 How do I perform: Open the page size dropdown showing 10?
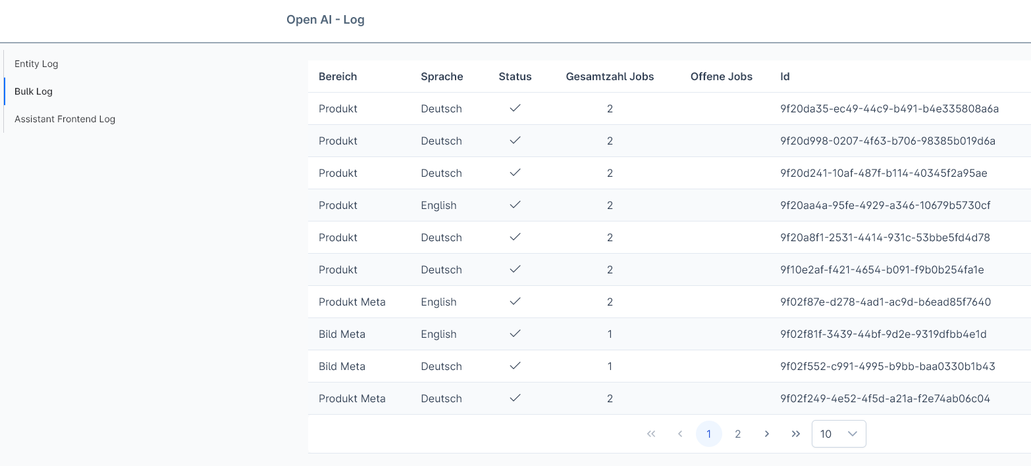point(839,434)
